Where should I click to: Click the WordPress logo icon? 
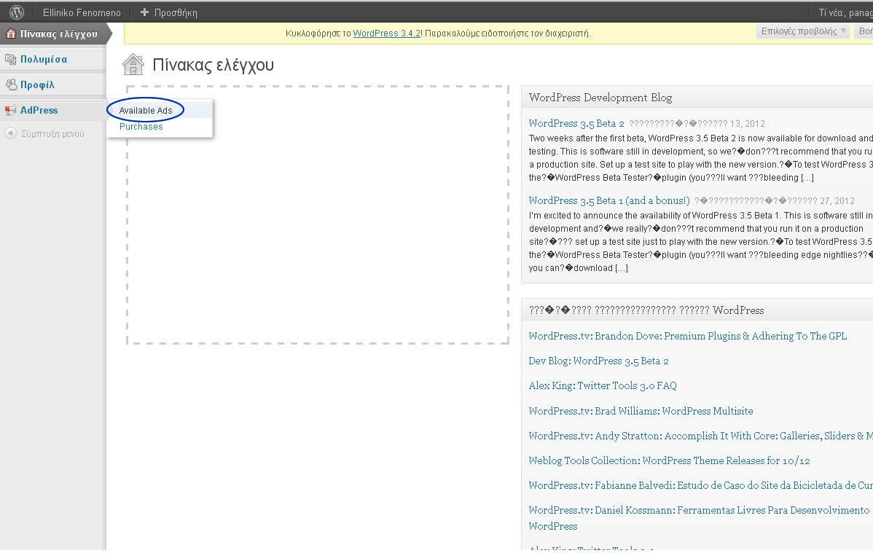pyautogui.click(x=16, y=12)
